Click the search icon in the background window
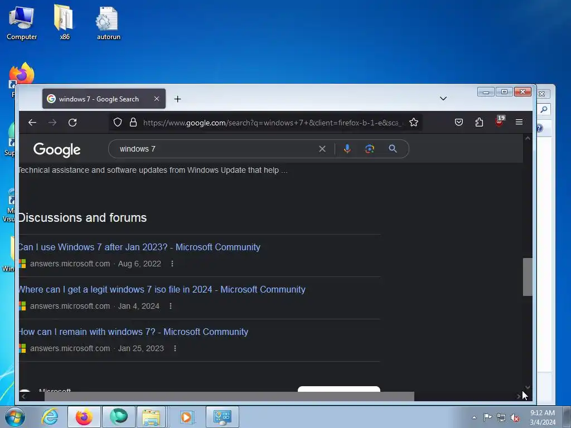This screenshot has height=428, width=571. (x=544, y=110)
